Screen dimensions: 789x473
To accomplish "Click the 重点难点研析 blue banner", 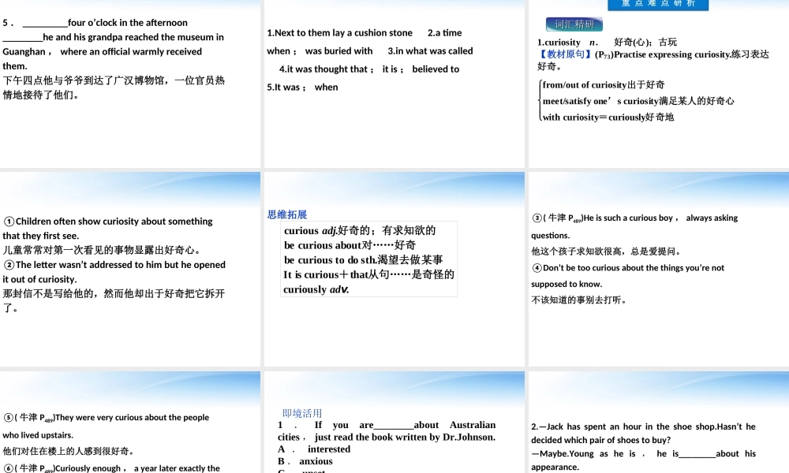I will 658,5.
